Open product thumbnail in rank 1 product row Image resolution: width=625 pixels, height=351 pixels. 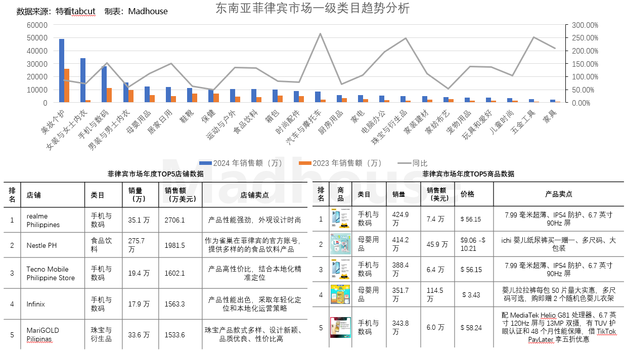(341, 218)
